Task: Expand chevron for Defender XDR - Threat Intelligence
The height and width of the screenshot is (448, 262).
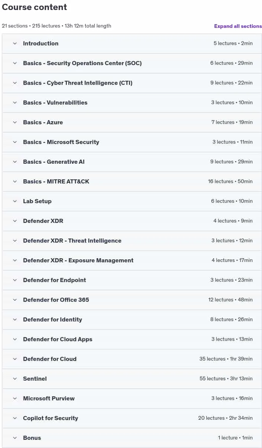Action: 15,241
